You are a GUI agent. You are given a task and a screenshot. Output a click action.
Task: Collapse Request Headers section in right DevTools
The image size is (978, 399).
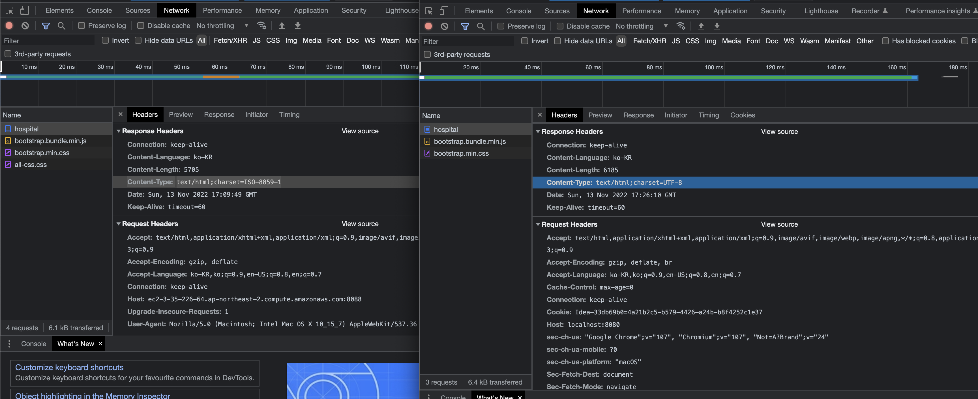(x=538, y=224)
